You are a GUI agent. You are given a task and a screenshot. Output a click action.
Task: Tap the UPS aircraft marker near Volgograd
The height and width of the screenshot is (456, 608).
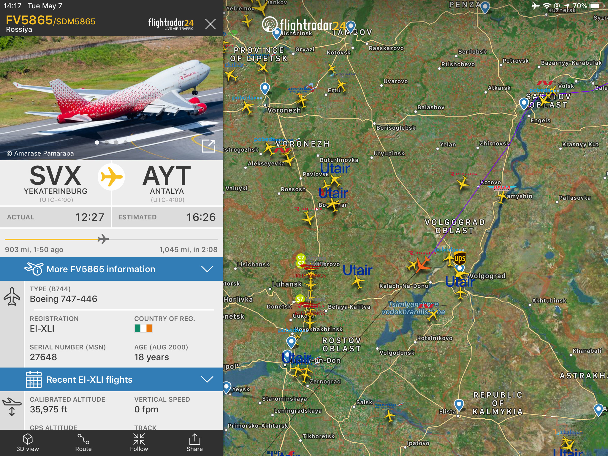point(460,258)
